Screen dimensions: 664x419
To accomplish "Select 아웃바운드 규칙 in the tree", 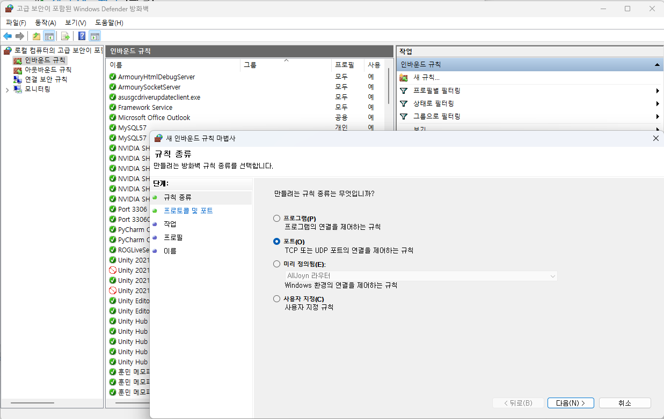I will point(48,70).
